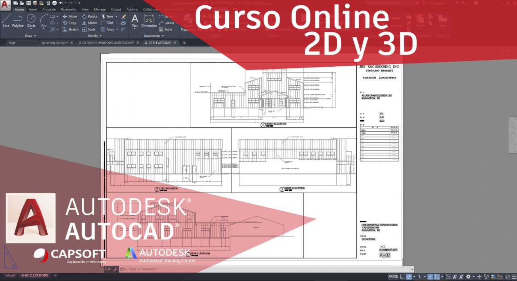This screenshot has height=281, width=517.
Task: Select the Rotate tool
Action: pos(90,17)
